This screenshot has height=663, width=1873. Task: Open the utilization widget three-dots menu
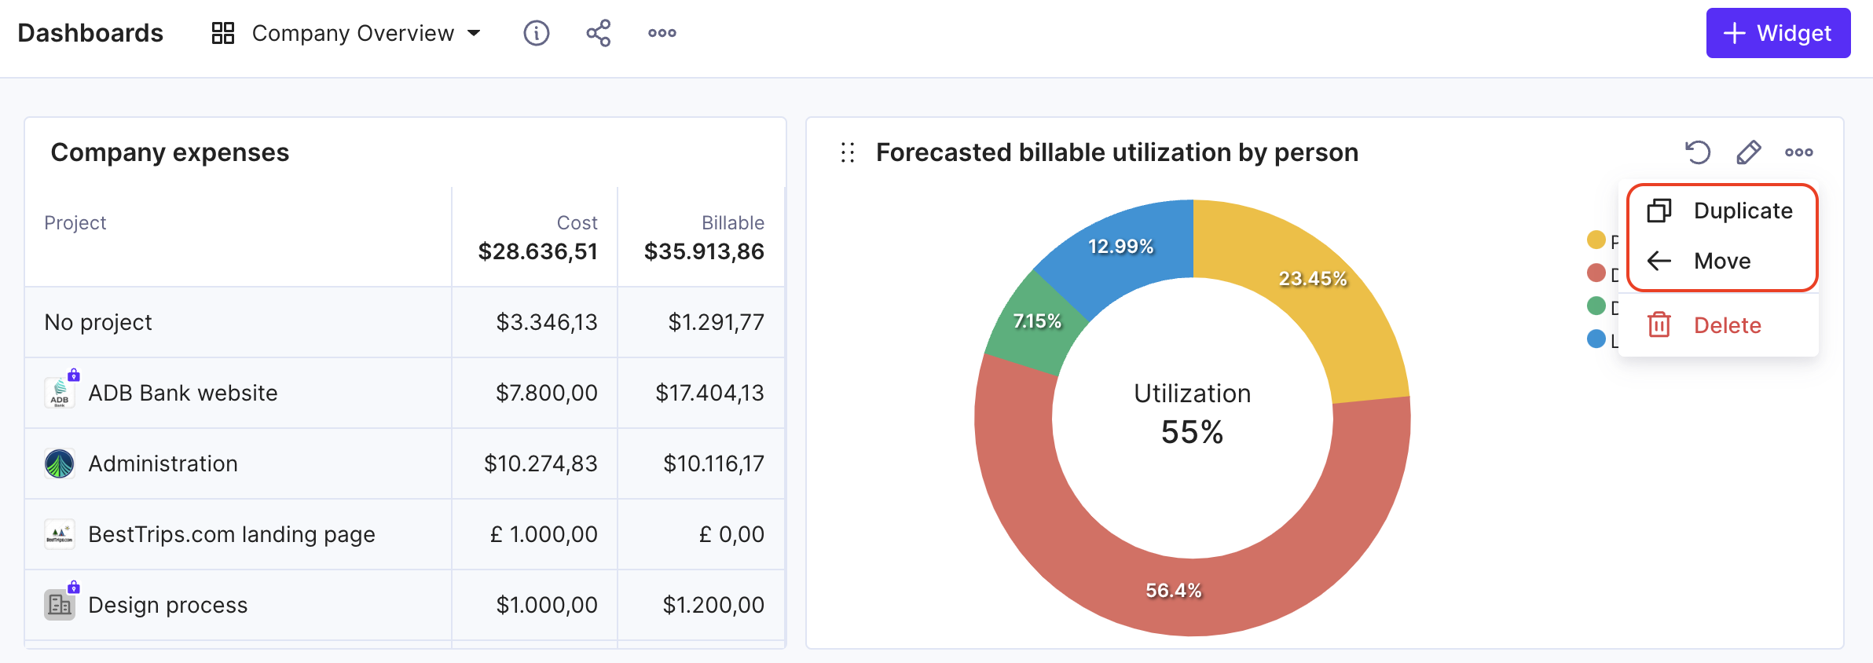1799,152
